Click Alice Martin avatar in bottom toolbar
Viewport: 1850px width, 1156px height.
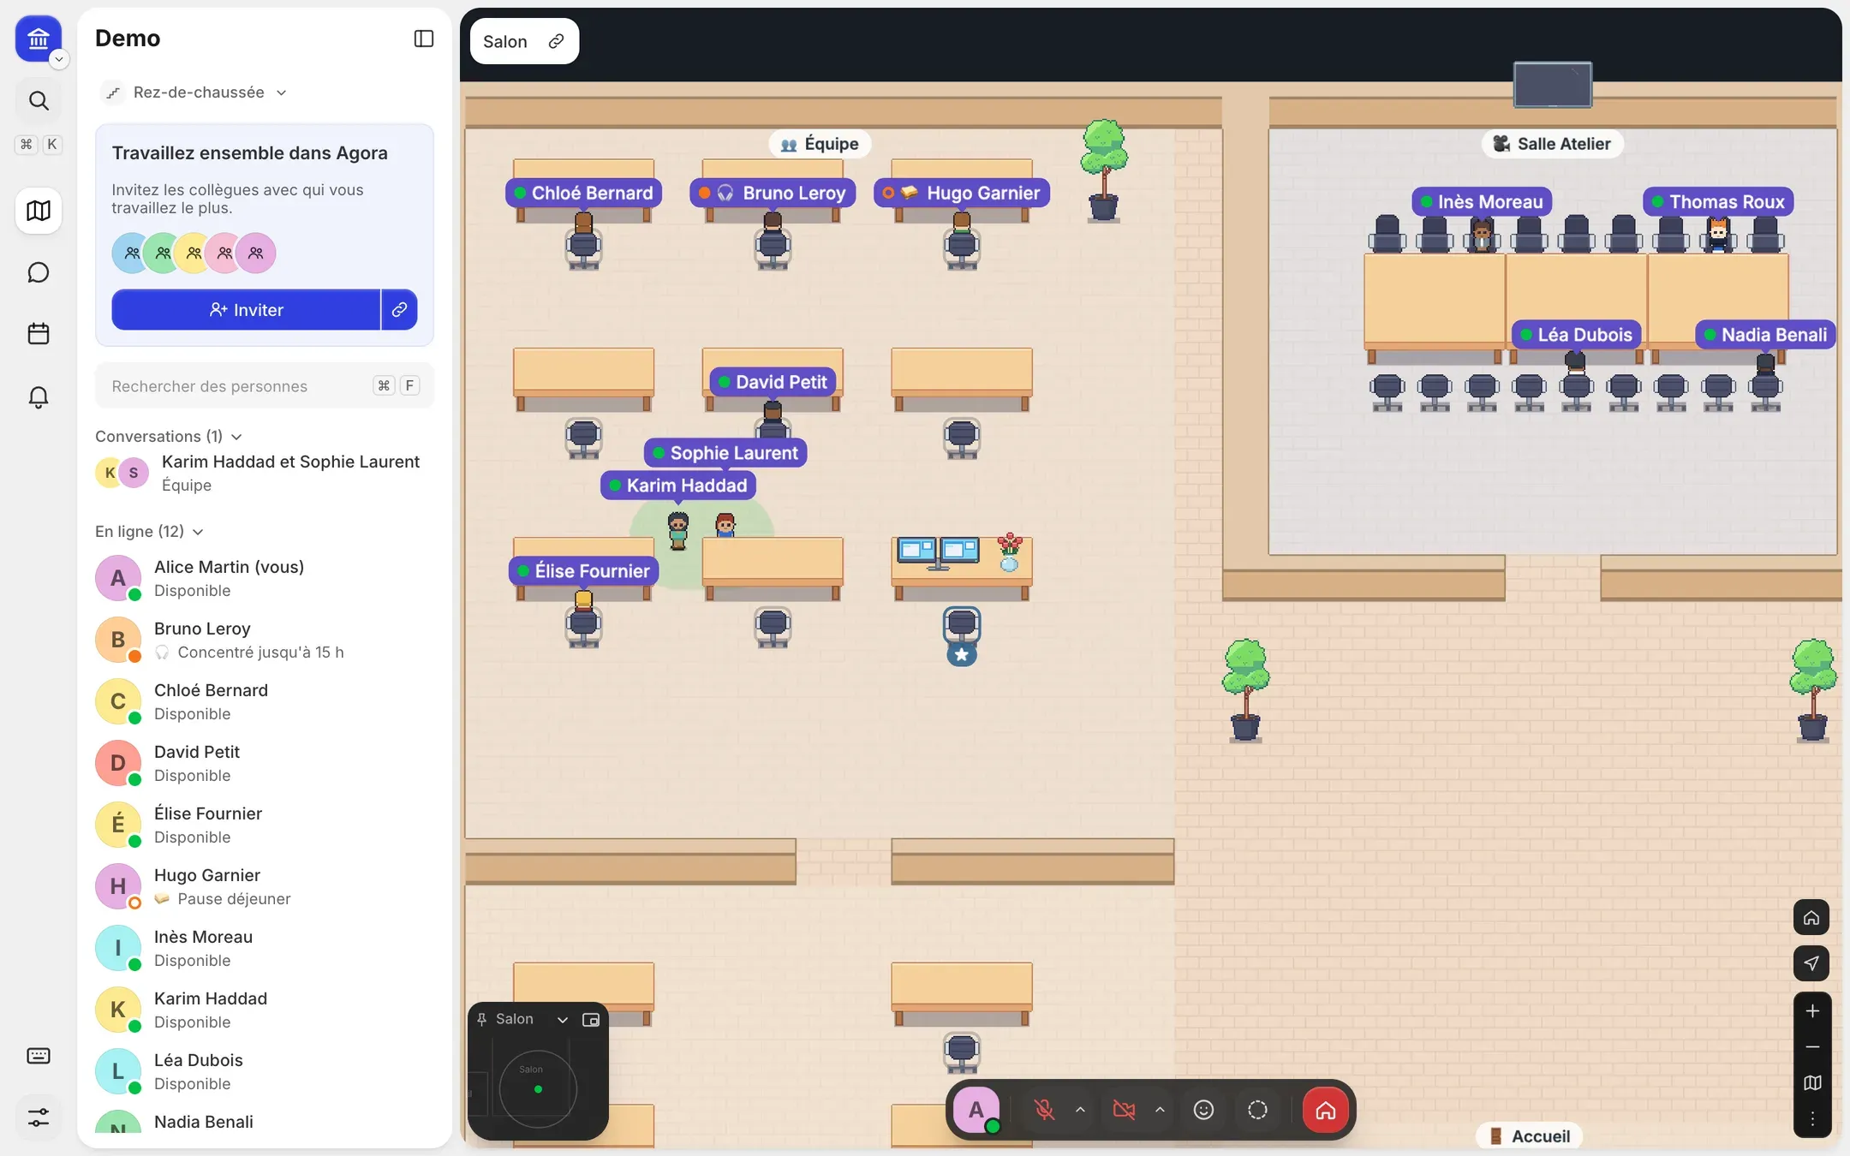[976, 1110]
